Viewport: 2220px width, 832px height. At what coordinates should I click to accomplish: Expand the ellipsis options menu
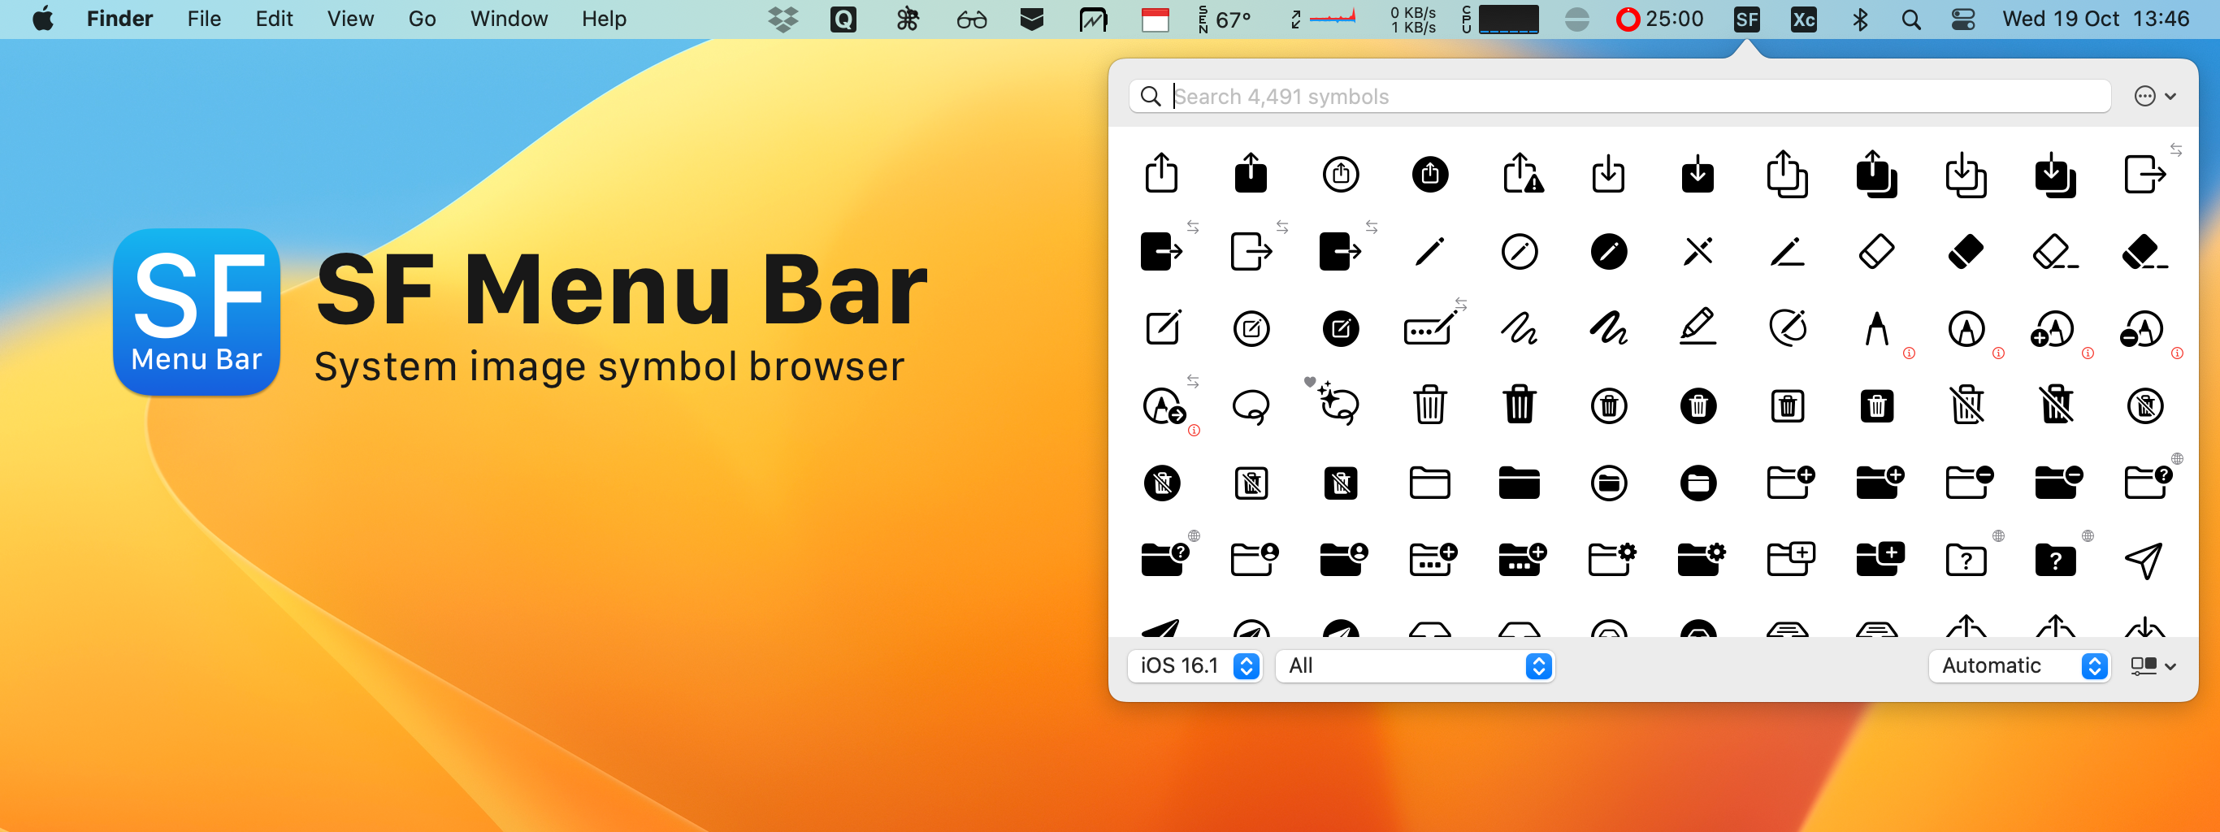click(2153, 97)
